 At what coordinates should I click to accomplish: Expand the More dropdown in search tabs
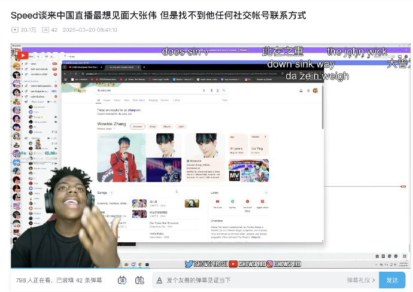[176, 100]
